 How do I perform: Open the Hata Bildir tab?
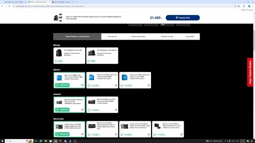click(190, 37)
